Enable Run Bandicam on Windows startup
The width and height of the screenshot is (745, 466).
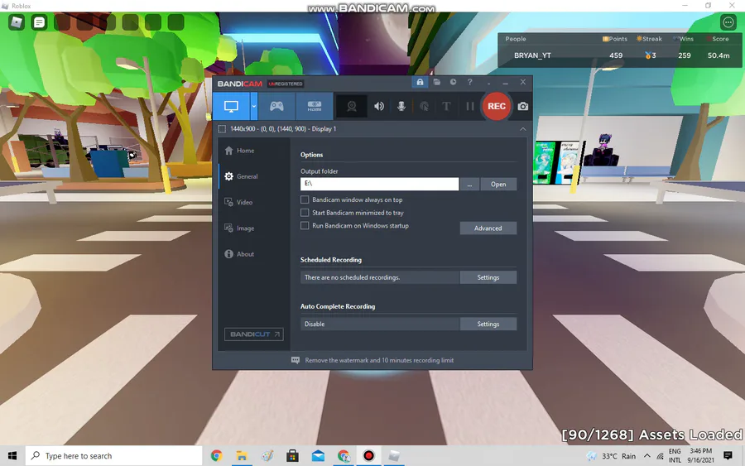tap(305, 226)
